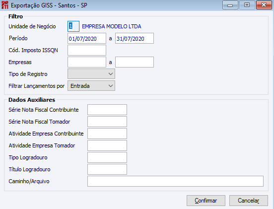
Task: Open the Tipo de Registro dropdown
Action: [91, 74]
